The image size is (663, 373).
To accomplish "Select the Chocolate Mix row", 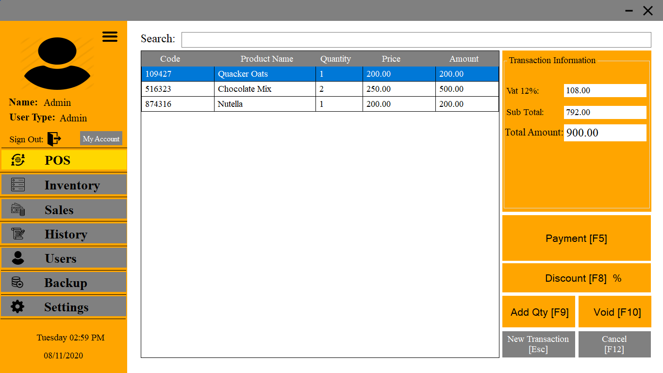I will pos(320,89).
